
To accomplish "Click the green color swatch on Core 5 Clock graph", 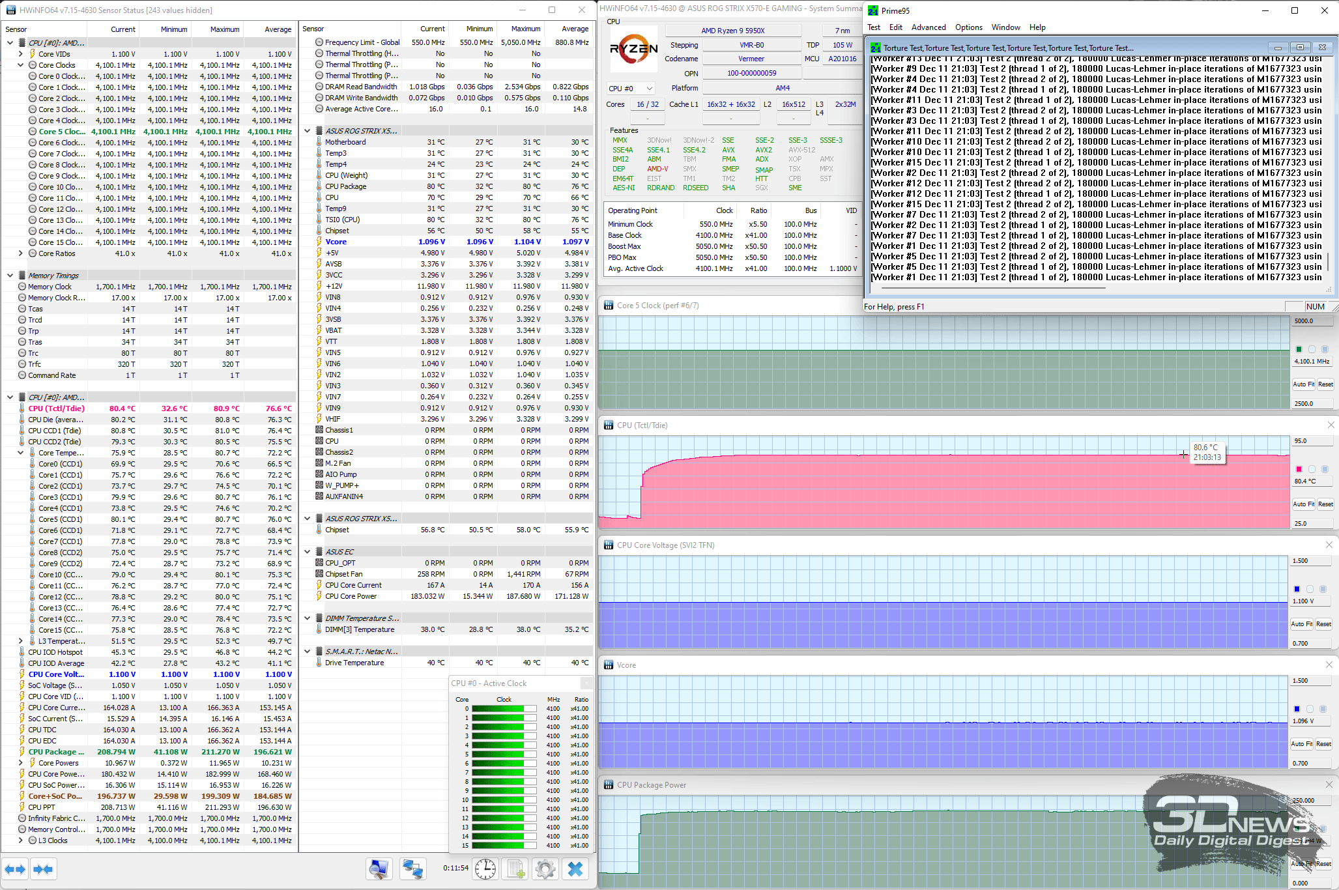I will [1299, 349].
